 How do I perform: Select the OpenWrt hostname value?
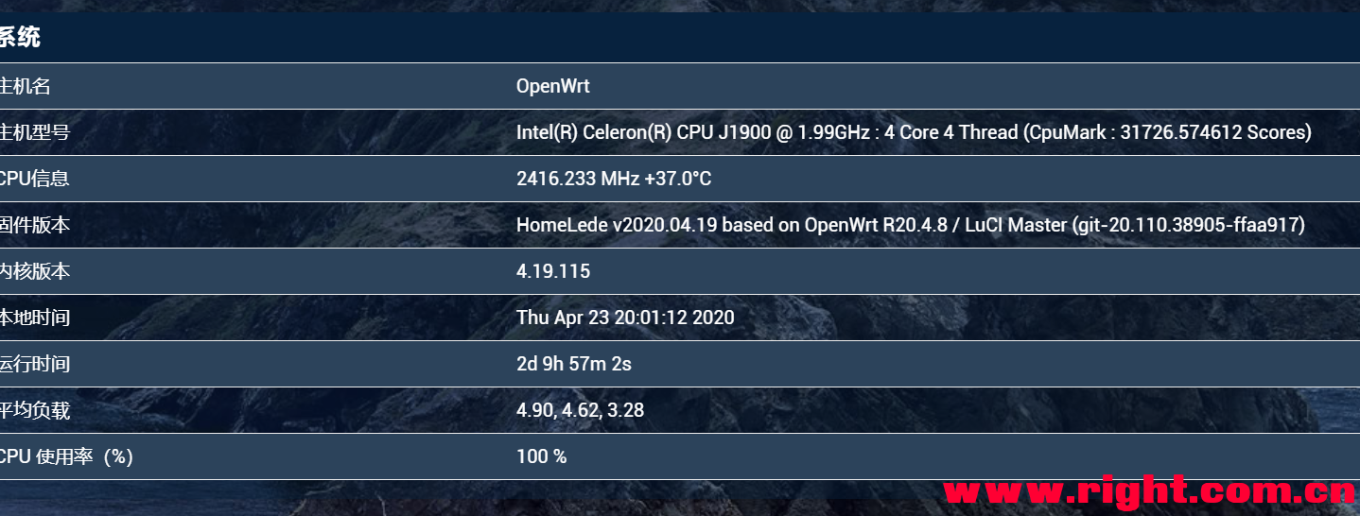(552, 86)
